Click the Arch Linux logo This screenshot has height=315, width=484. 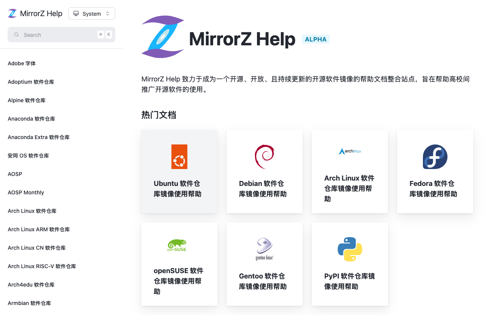(350, 151)
